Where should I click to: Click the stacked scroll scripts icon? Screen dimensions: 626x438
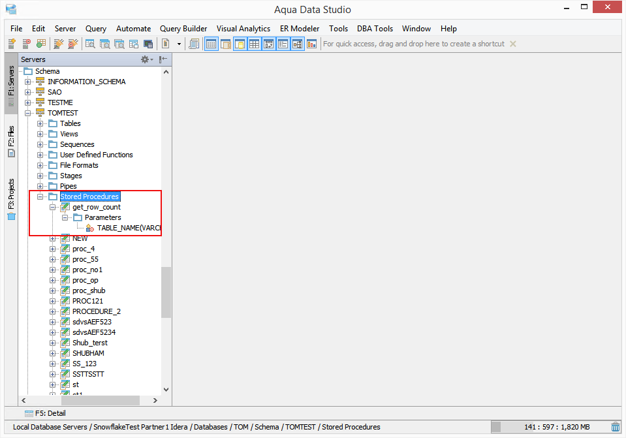[x=194, y=44]
